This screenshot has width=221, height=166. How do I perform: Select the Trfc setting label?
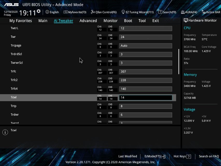pyautogui.click(x=13, y=71)
